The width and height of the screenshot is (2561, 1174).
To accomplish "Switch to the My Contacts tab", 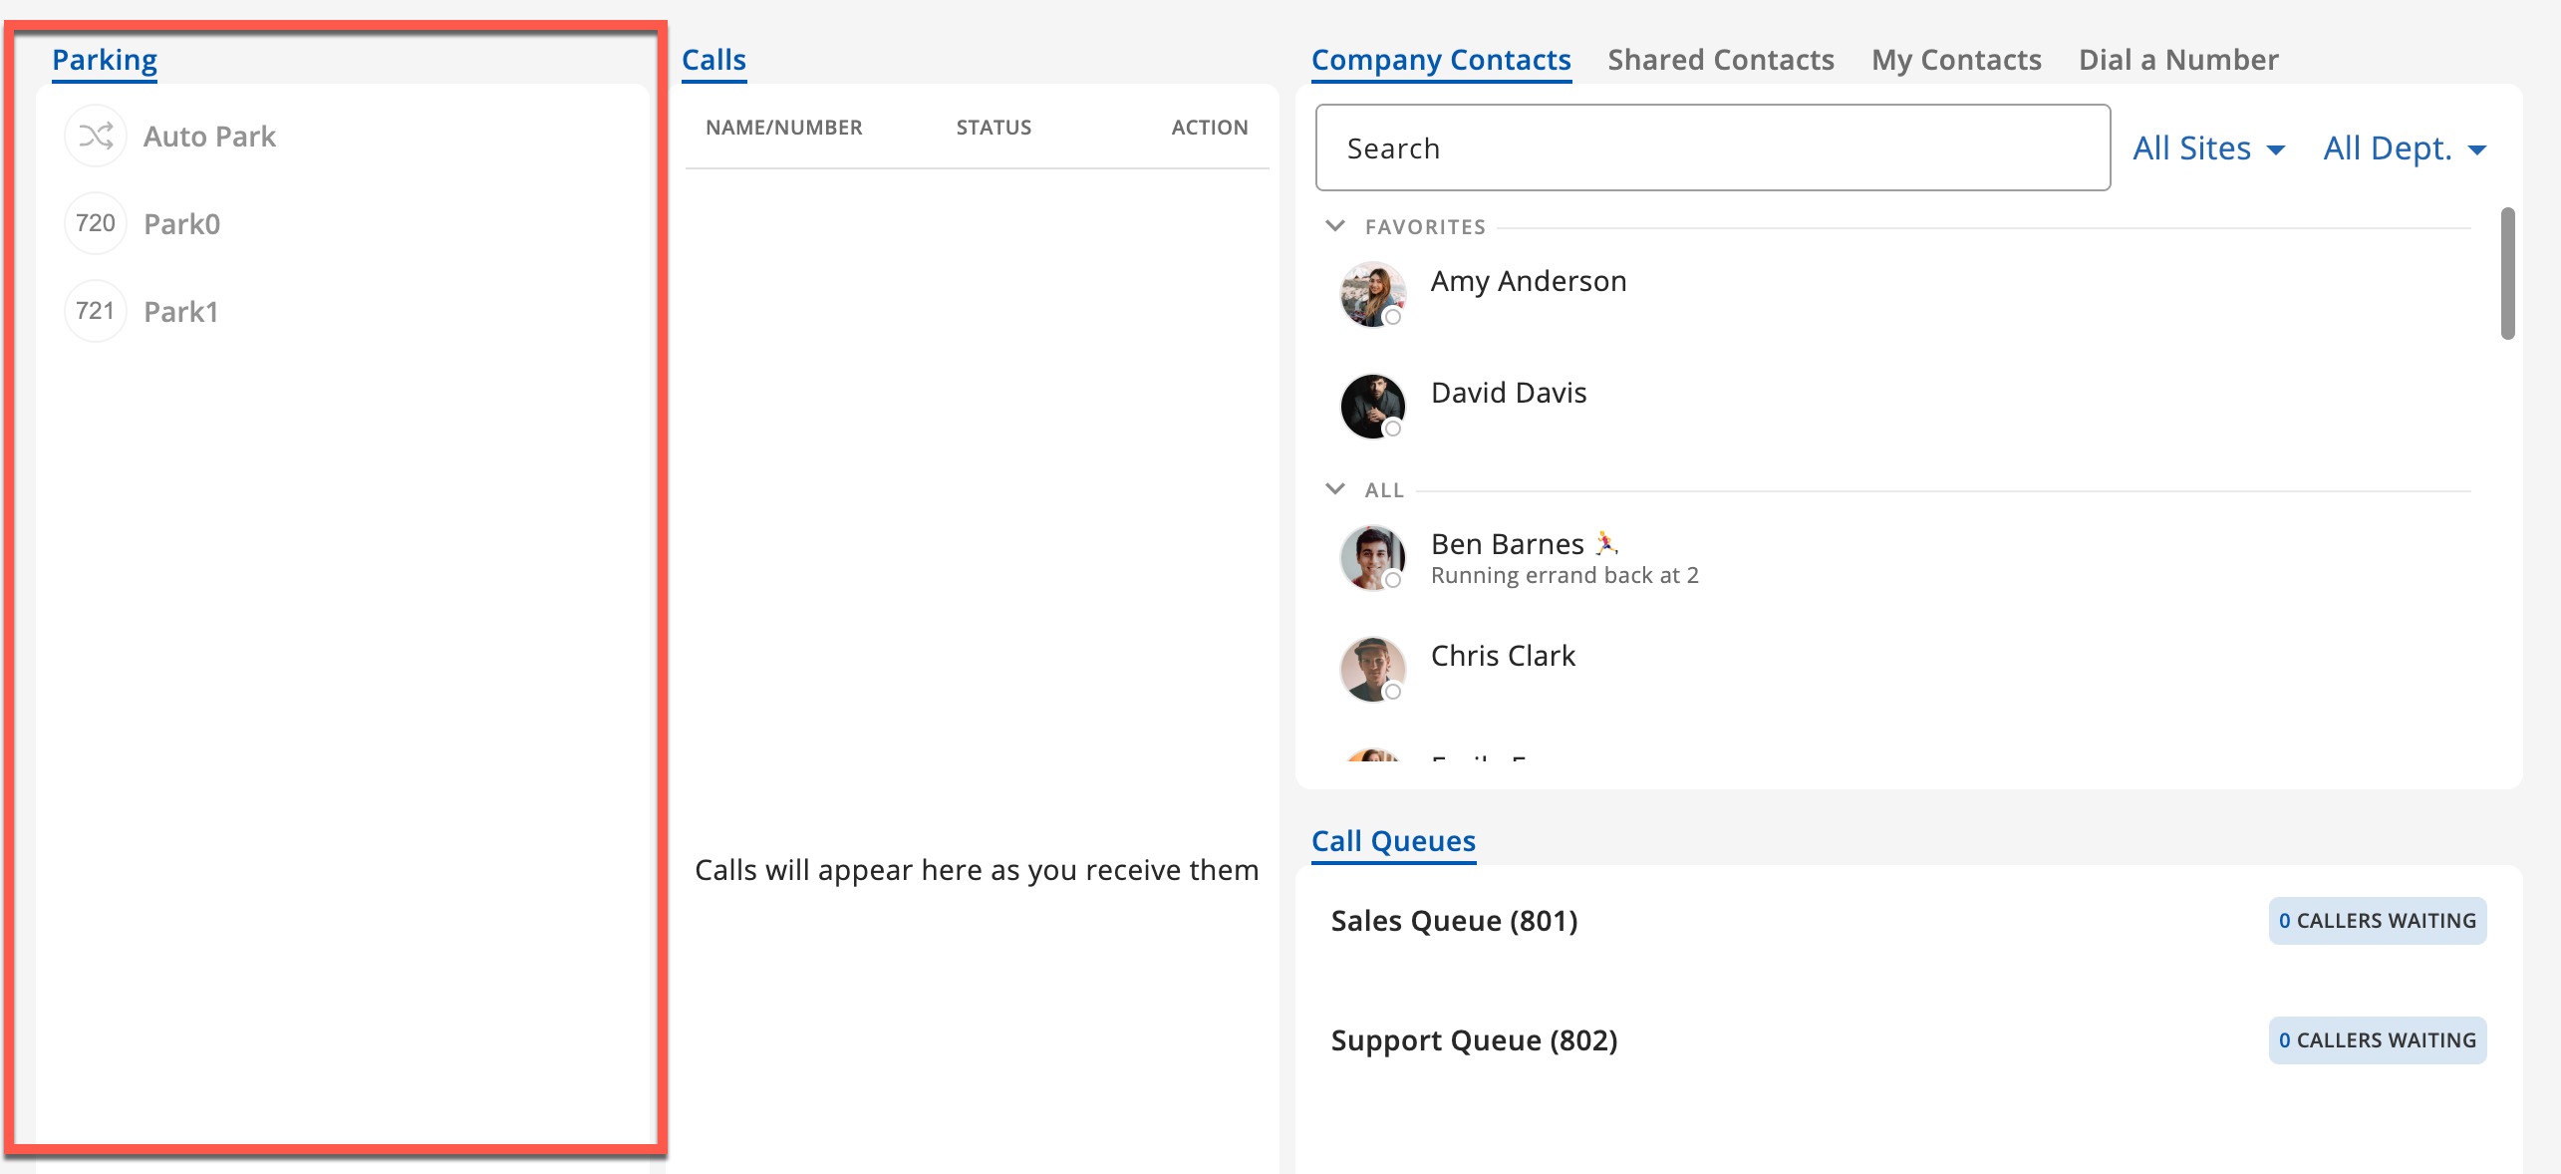I will (1955, 60).
